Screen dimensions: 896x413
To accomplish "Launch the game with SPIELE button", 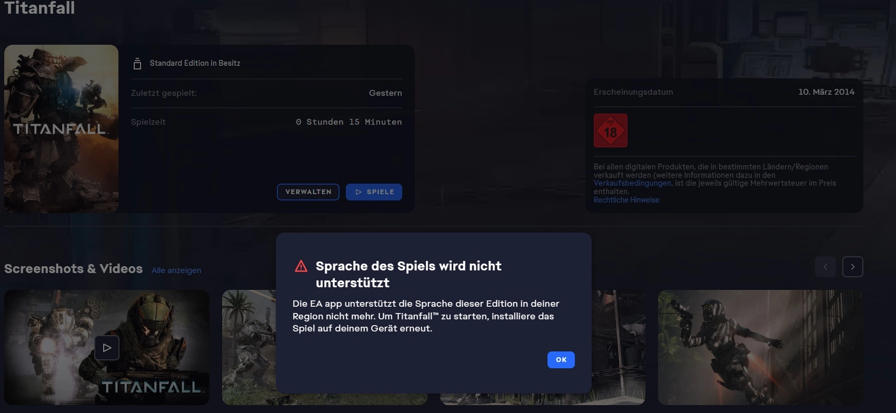I will click(374, 192).
